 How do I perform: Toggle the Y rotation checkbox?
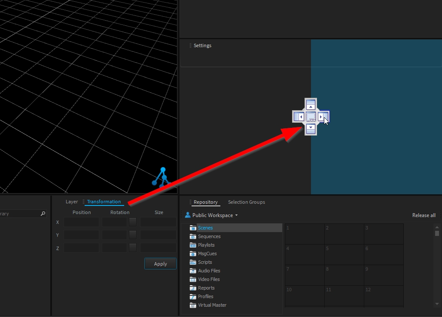point(133,235)
